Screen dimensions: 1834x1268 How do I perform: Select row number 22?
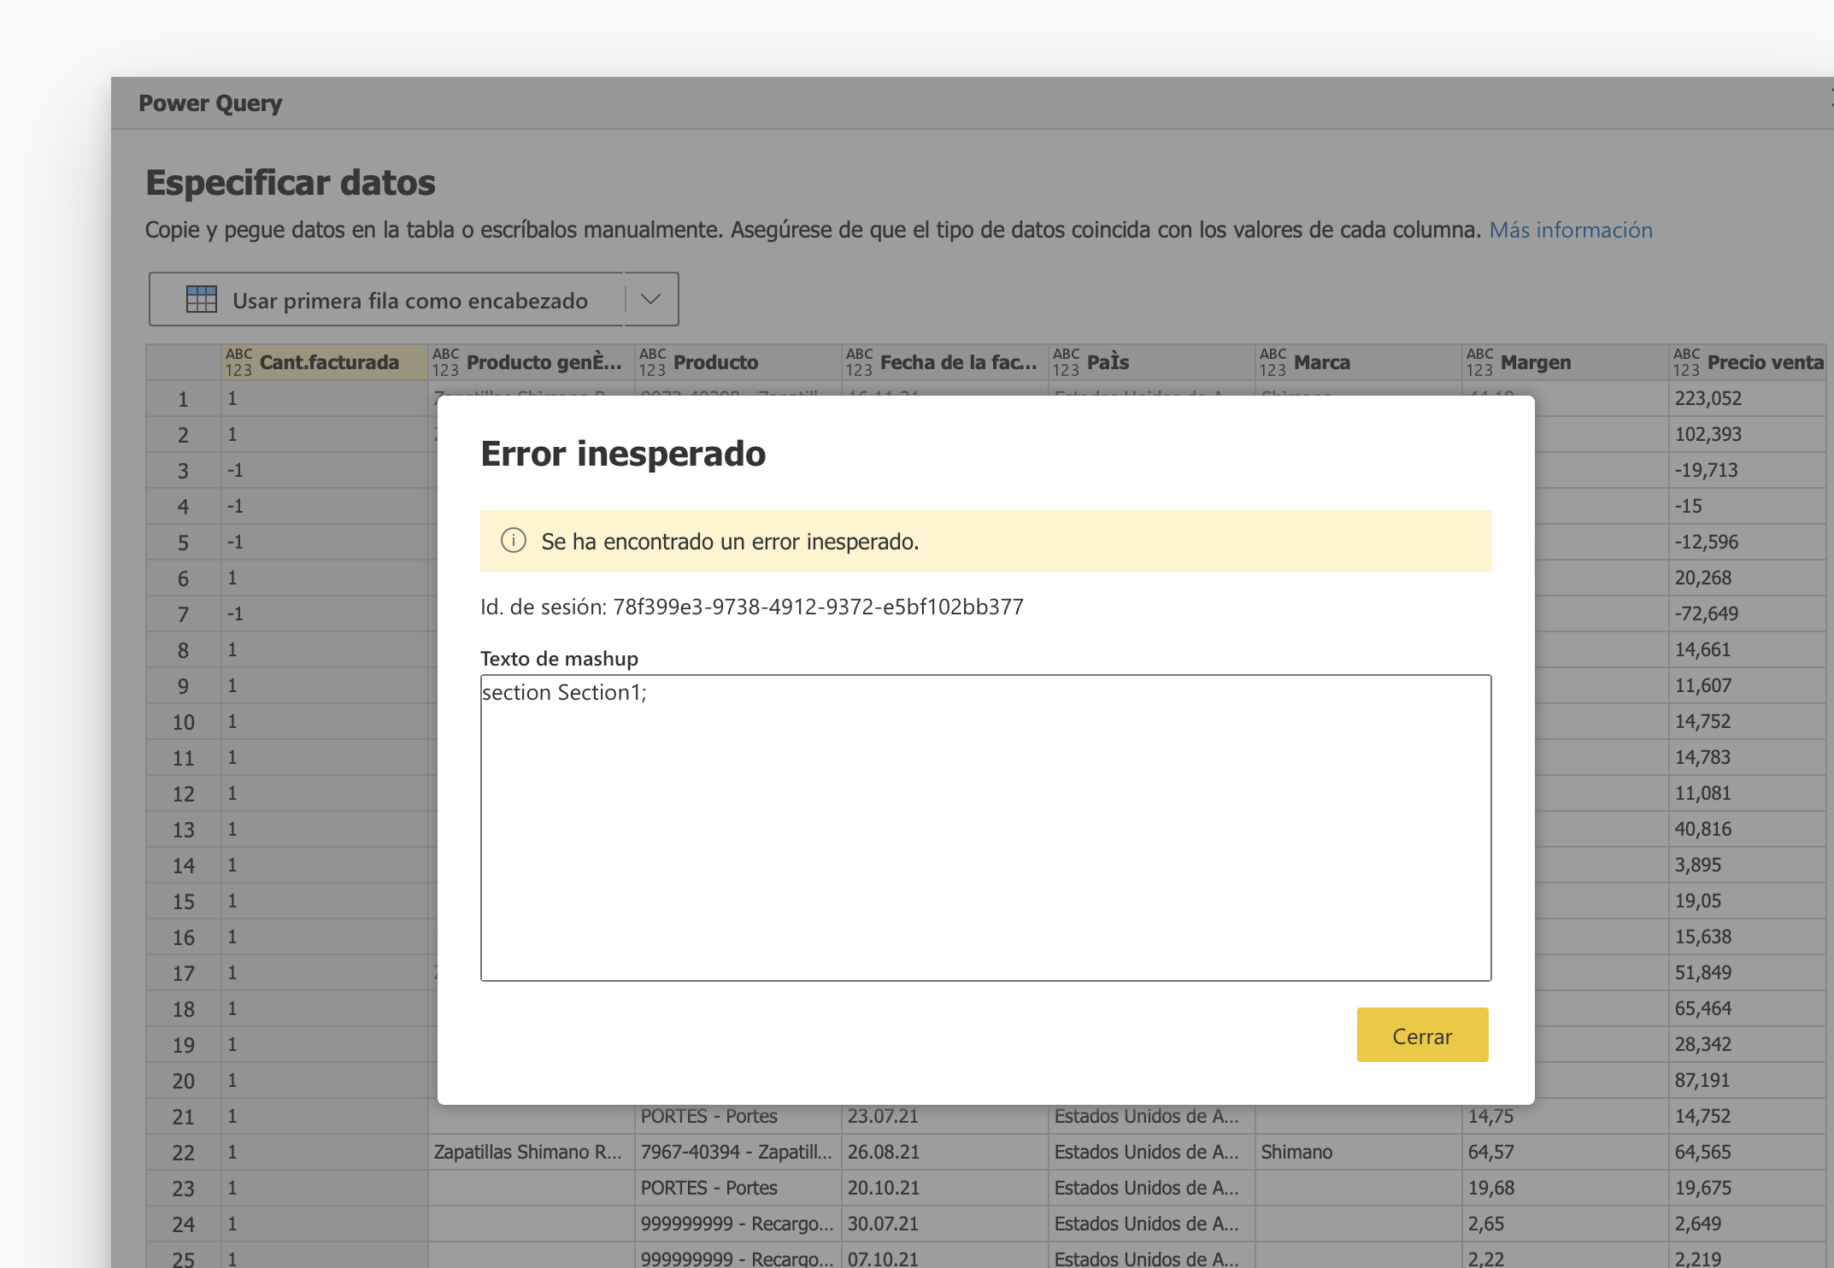[184, 1153]
